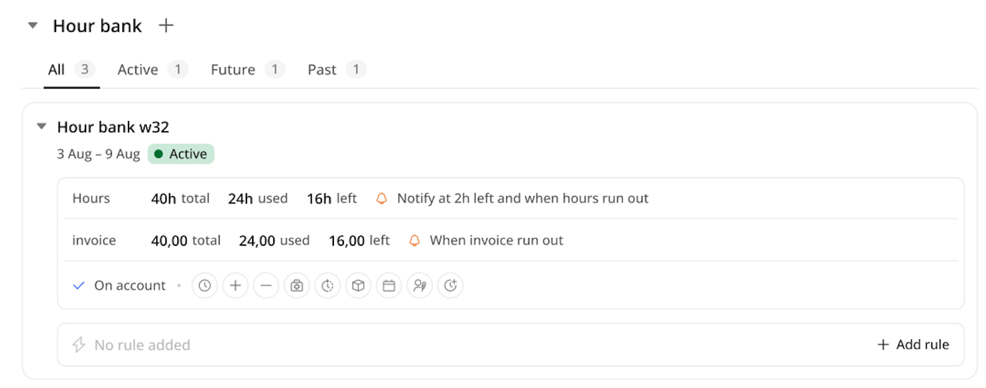Click the green Active status badge
This screenshot has width=986, height=388.
click(181, 154)
